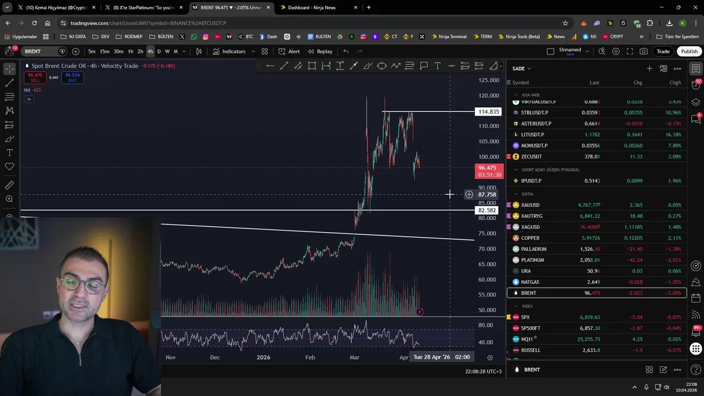Open alerts clock icon with 92 badge

(x=696, y=86)
